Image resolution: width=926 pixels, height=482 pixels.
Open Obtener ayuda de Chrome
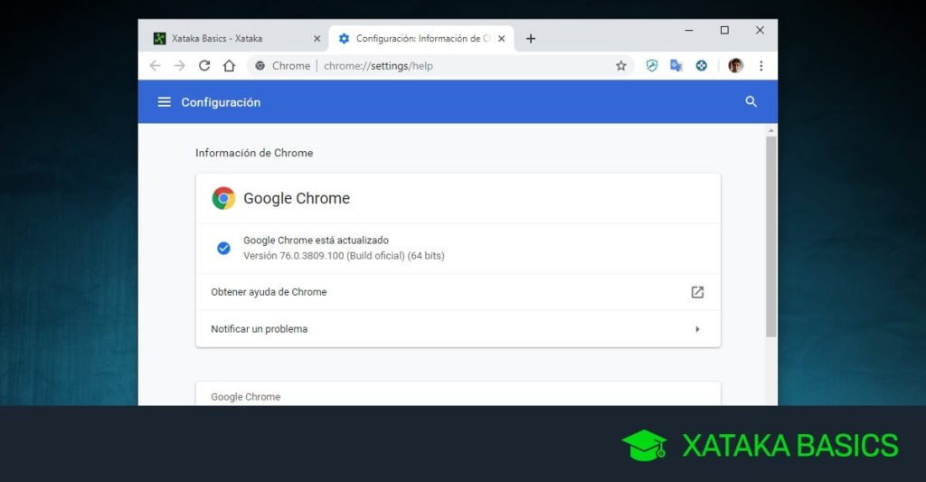coord(458,292)
